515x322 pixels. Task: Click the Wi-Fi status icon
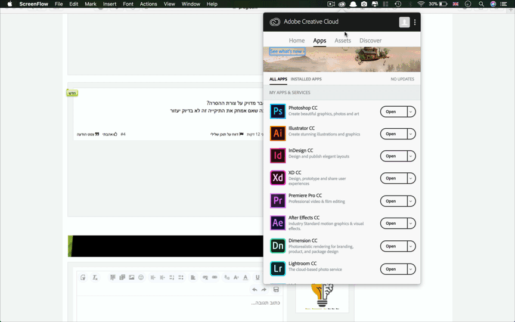click(421, 4)
